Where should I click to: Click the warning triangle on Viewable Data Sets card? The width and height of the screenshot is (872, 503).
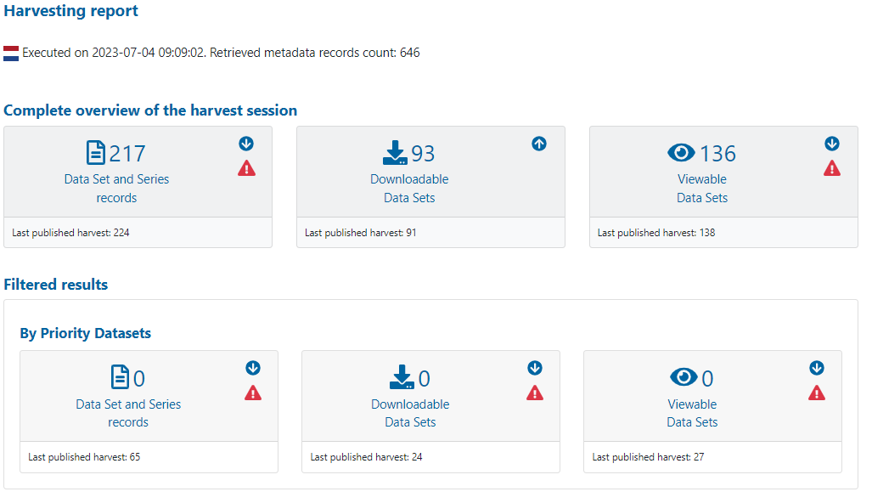[x=832, y=168]
